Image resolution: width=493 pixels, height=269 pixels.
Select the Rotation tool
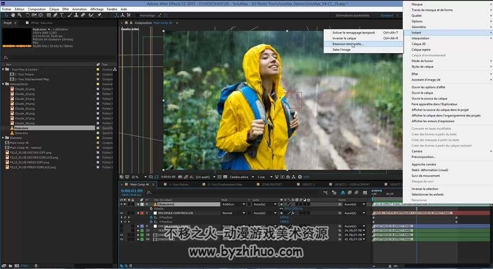[28, 15]
